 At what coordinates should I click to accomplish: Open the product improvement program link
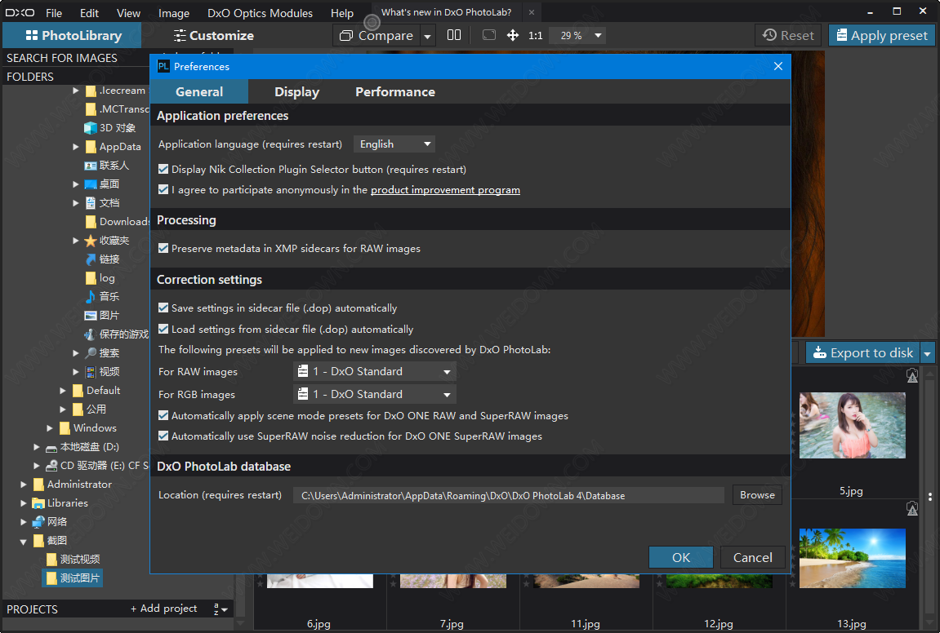pos(445,190)
